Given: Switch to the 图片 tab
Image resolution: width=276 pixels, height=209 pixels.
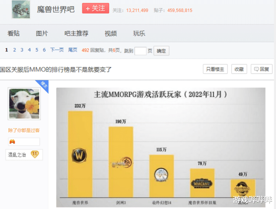Looking at the screenshot, I should tap(42, 34).
